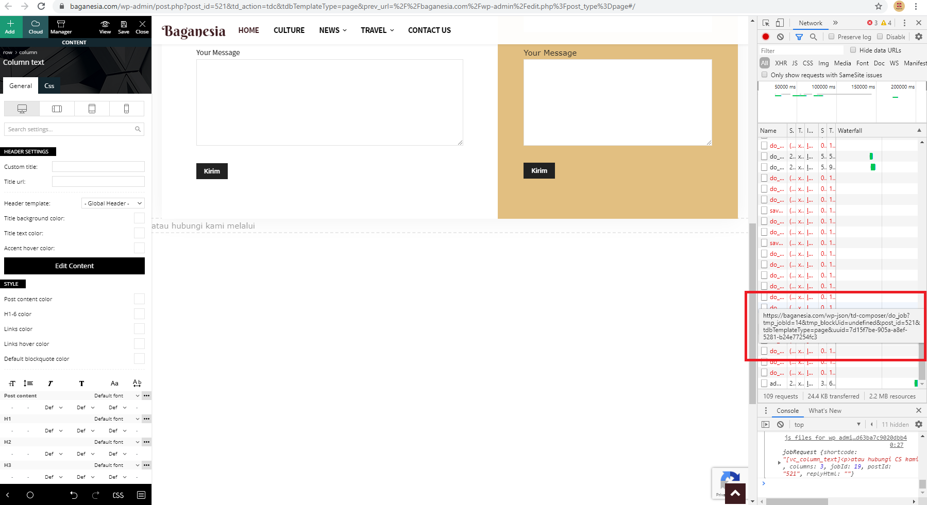
Task: Click the circle icon in composer footer
Action: click(30, 495)
